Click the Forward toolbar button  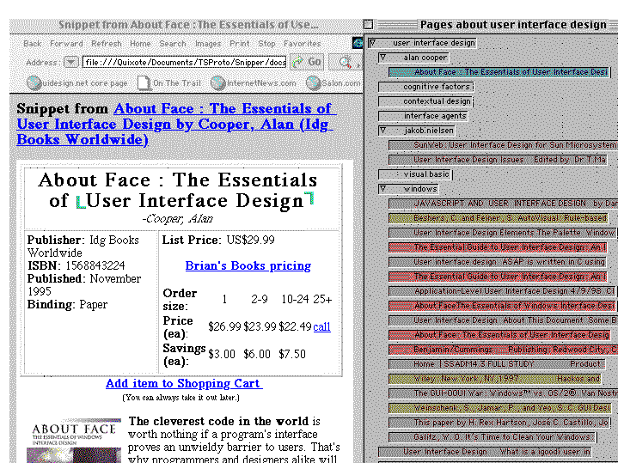(x=66, y=44)
